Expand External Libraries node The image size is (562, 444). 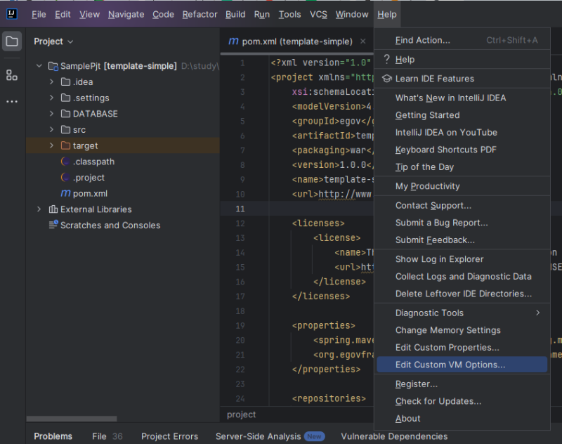click(39, 209)
